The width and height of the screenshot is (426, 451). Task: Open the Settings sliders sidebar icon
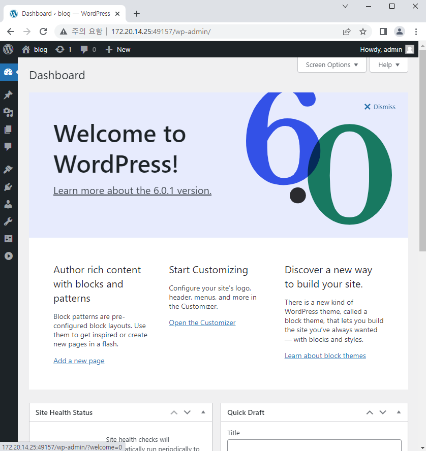[8, 239]
